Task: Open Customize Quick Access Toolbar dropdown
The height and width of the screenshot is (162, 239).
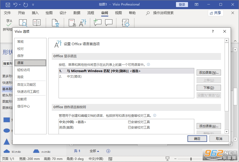Action: (x=33, y=5)
